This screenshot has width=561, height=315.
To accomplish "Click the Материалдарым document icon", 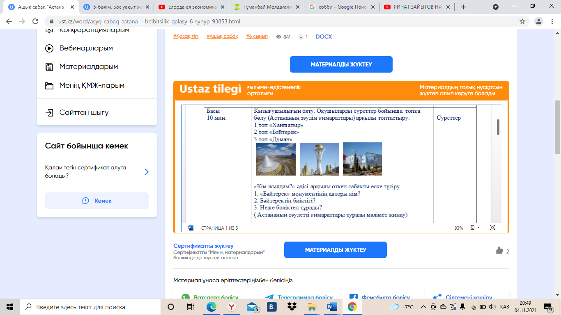I will point(49,66).
